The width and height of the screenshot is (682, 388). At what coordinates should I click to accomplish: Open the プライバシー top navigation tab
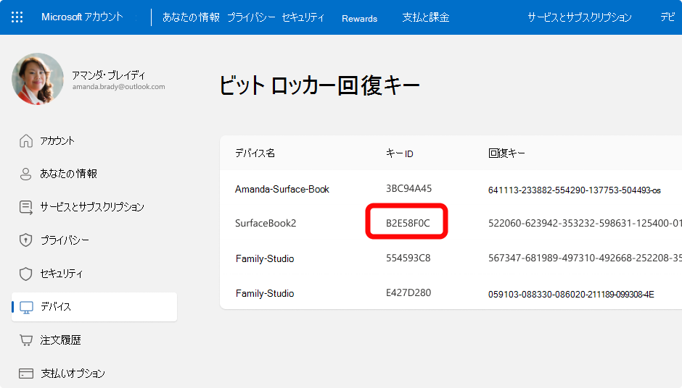click(x=252, y=17)
